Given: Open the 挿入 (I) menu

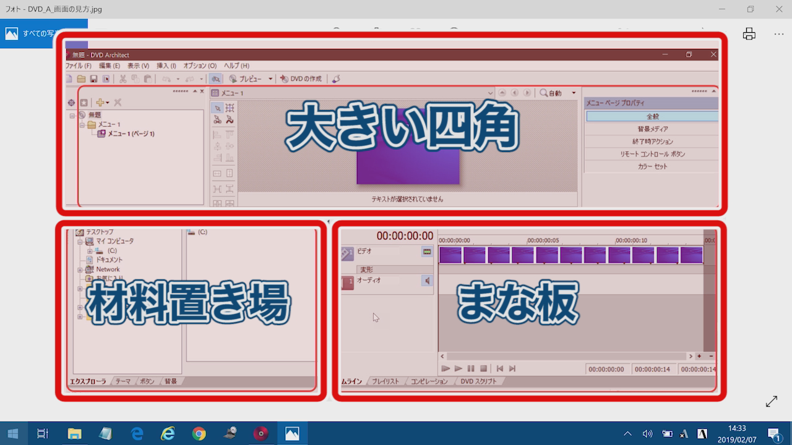Looking at the screenshot, I should [166, 66].
